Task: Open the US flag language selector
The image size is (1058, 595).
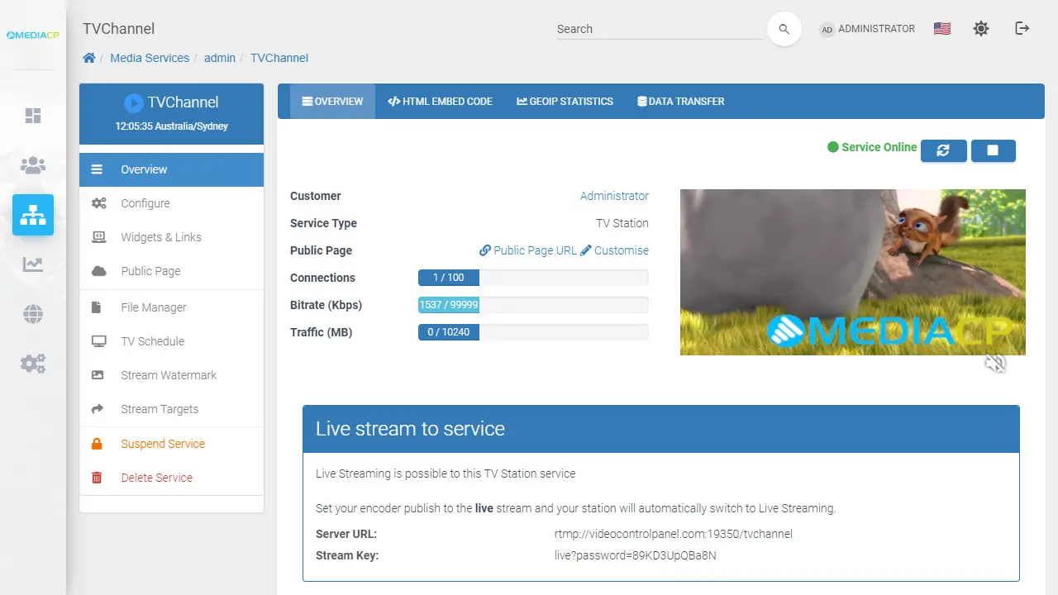Action: pos(942,29)
